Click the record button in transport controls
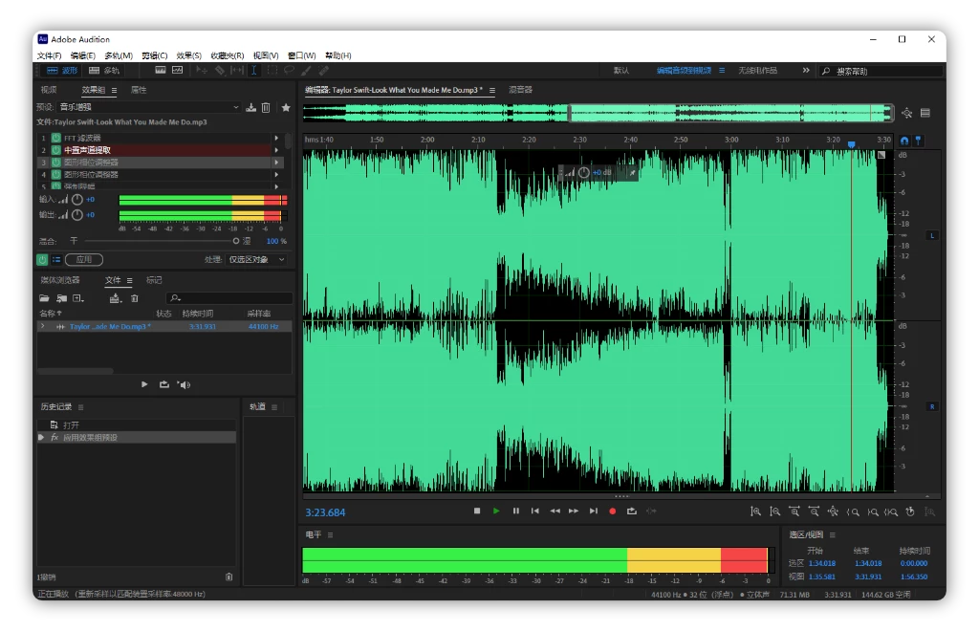This screenshot has width=979, height=631. tap(613, 511)
